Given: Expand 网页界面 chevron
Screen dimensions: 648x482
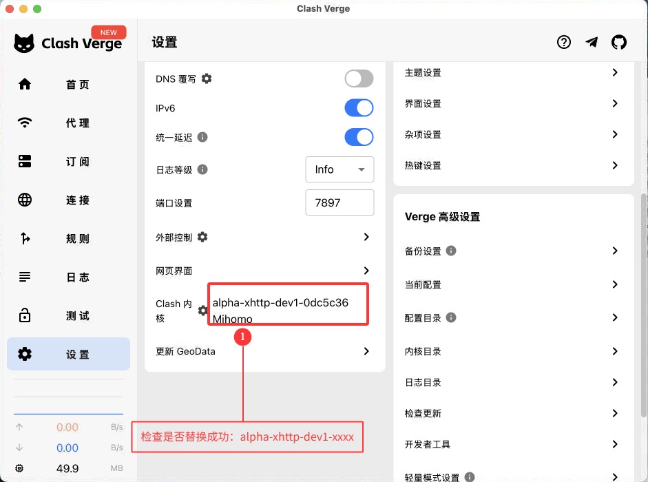Looking at the screenshot, I should pyautogui.click(x=366, y=271).
